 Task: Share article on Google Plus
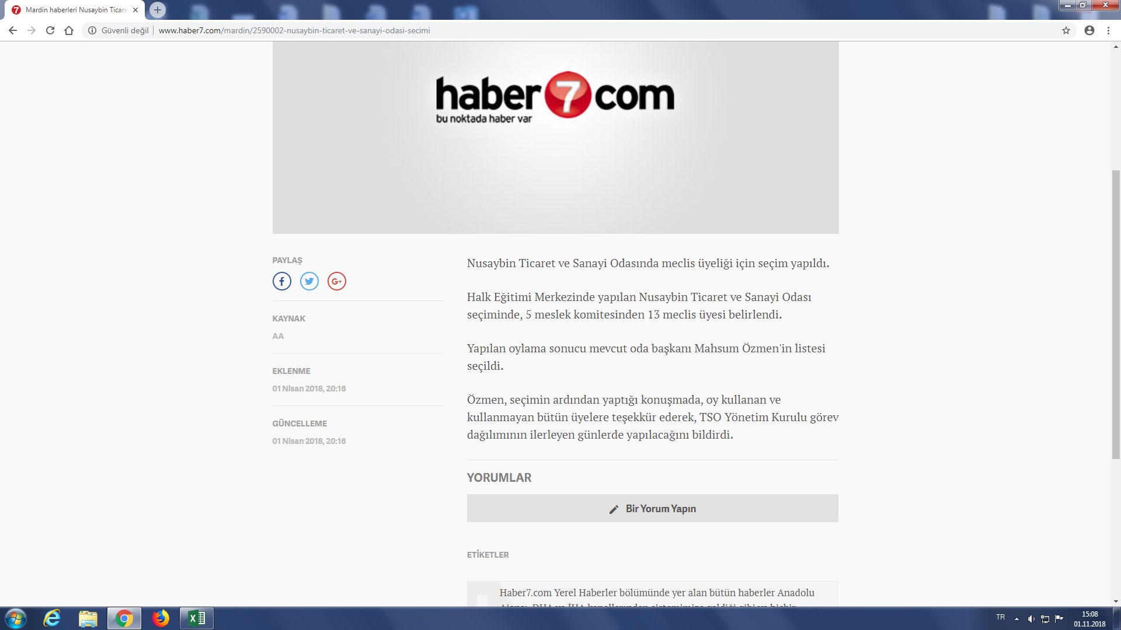(337, 281)
